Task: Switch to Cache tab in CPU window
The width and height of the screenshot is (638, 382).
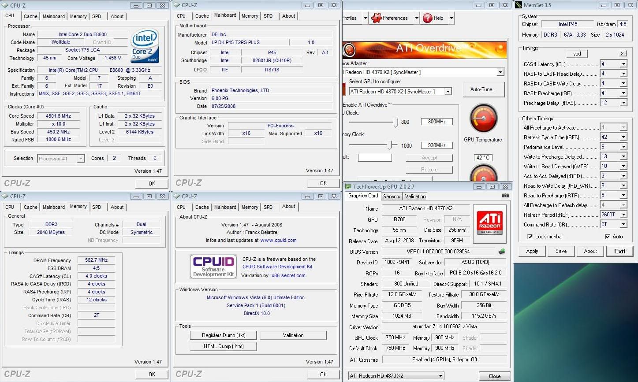Action: (x=30, y=16)
